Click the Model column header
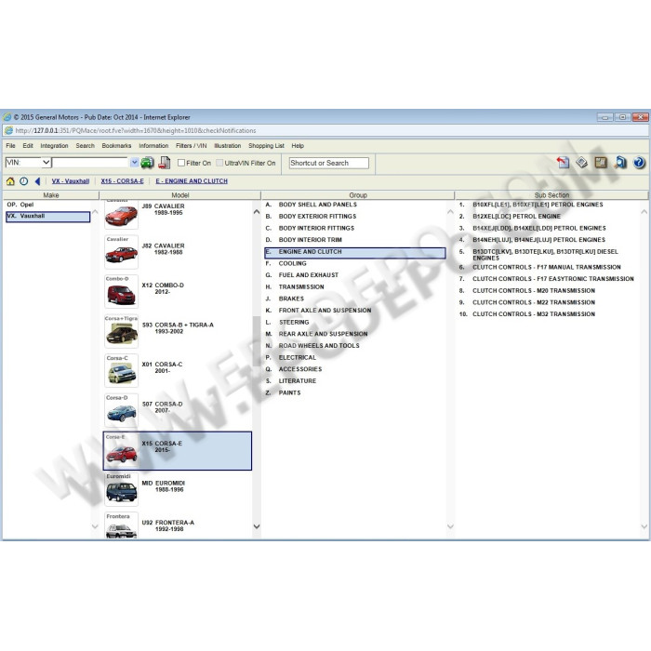This screenshot has width=651, height=651. point(180,195)
